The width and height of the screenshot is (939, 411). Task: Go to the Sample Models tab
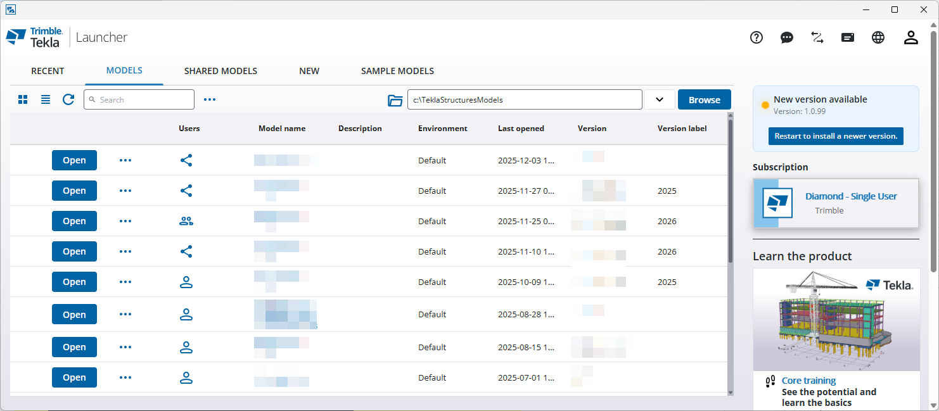pyautogui.click(x=397, y=71)
